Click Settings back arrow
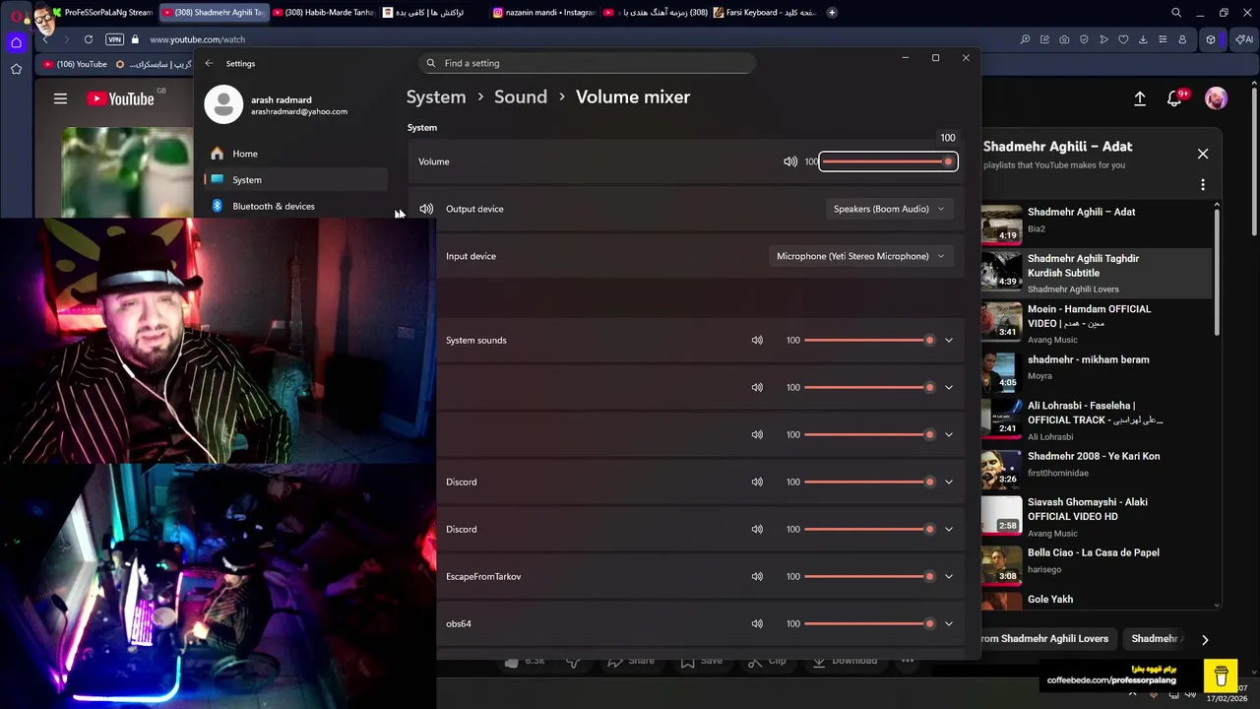The width and height of the screenshot is (1260, 709). point(209,63)
